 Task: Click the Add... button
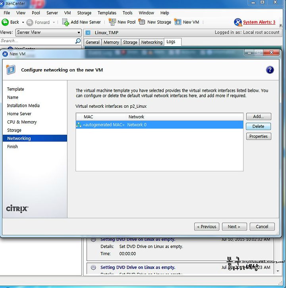(259, 116)
